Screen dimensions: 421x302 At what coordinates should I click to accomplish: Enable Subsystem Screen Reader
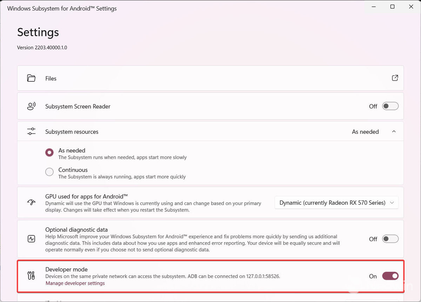[390, 106]
